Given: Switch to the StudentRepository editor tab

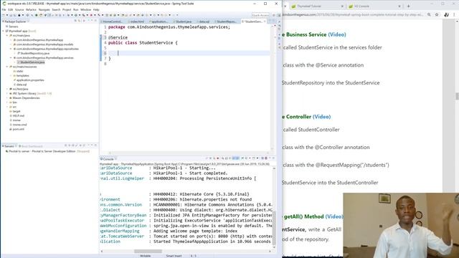Looking at the screenshot, I should coord(226,21).
